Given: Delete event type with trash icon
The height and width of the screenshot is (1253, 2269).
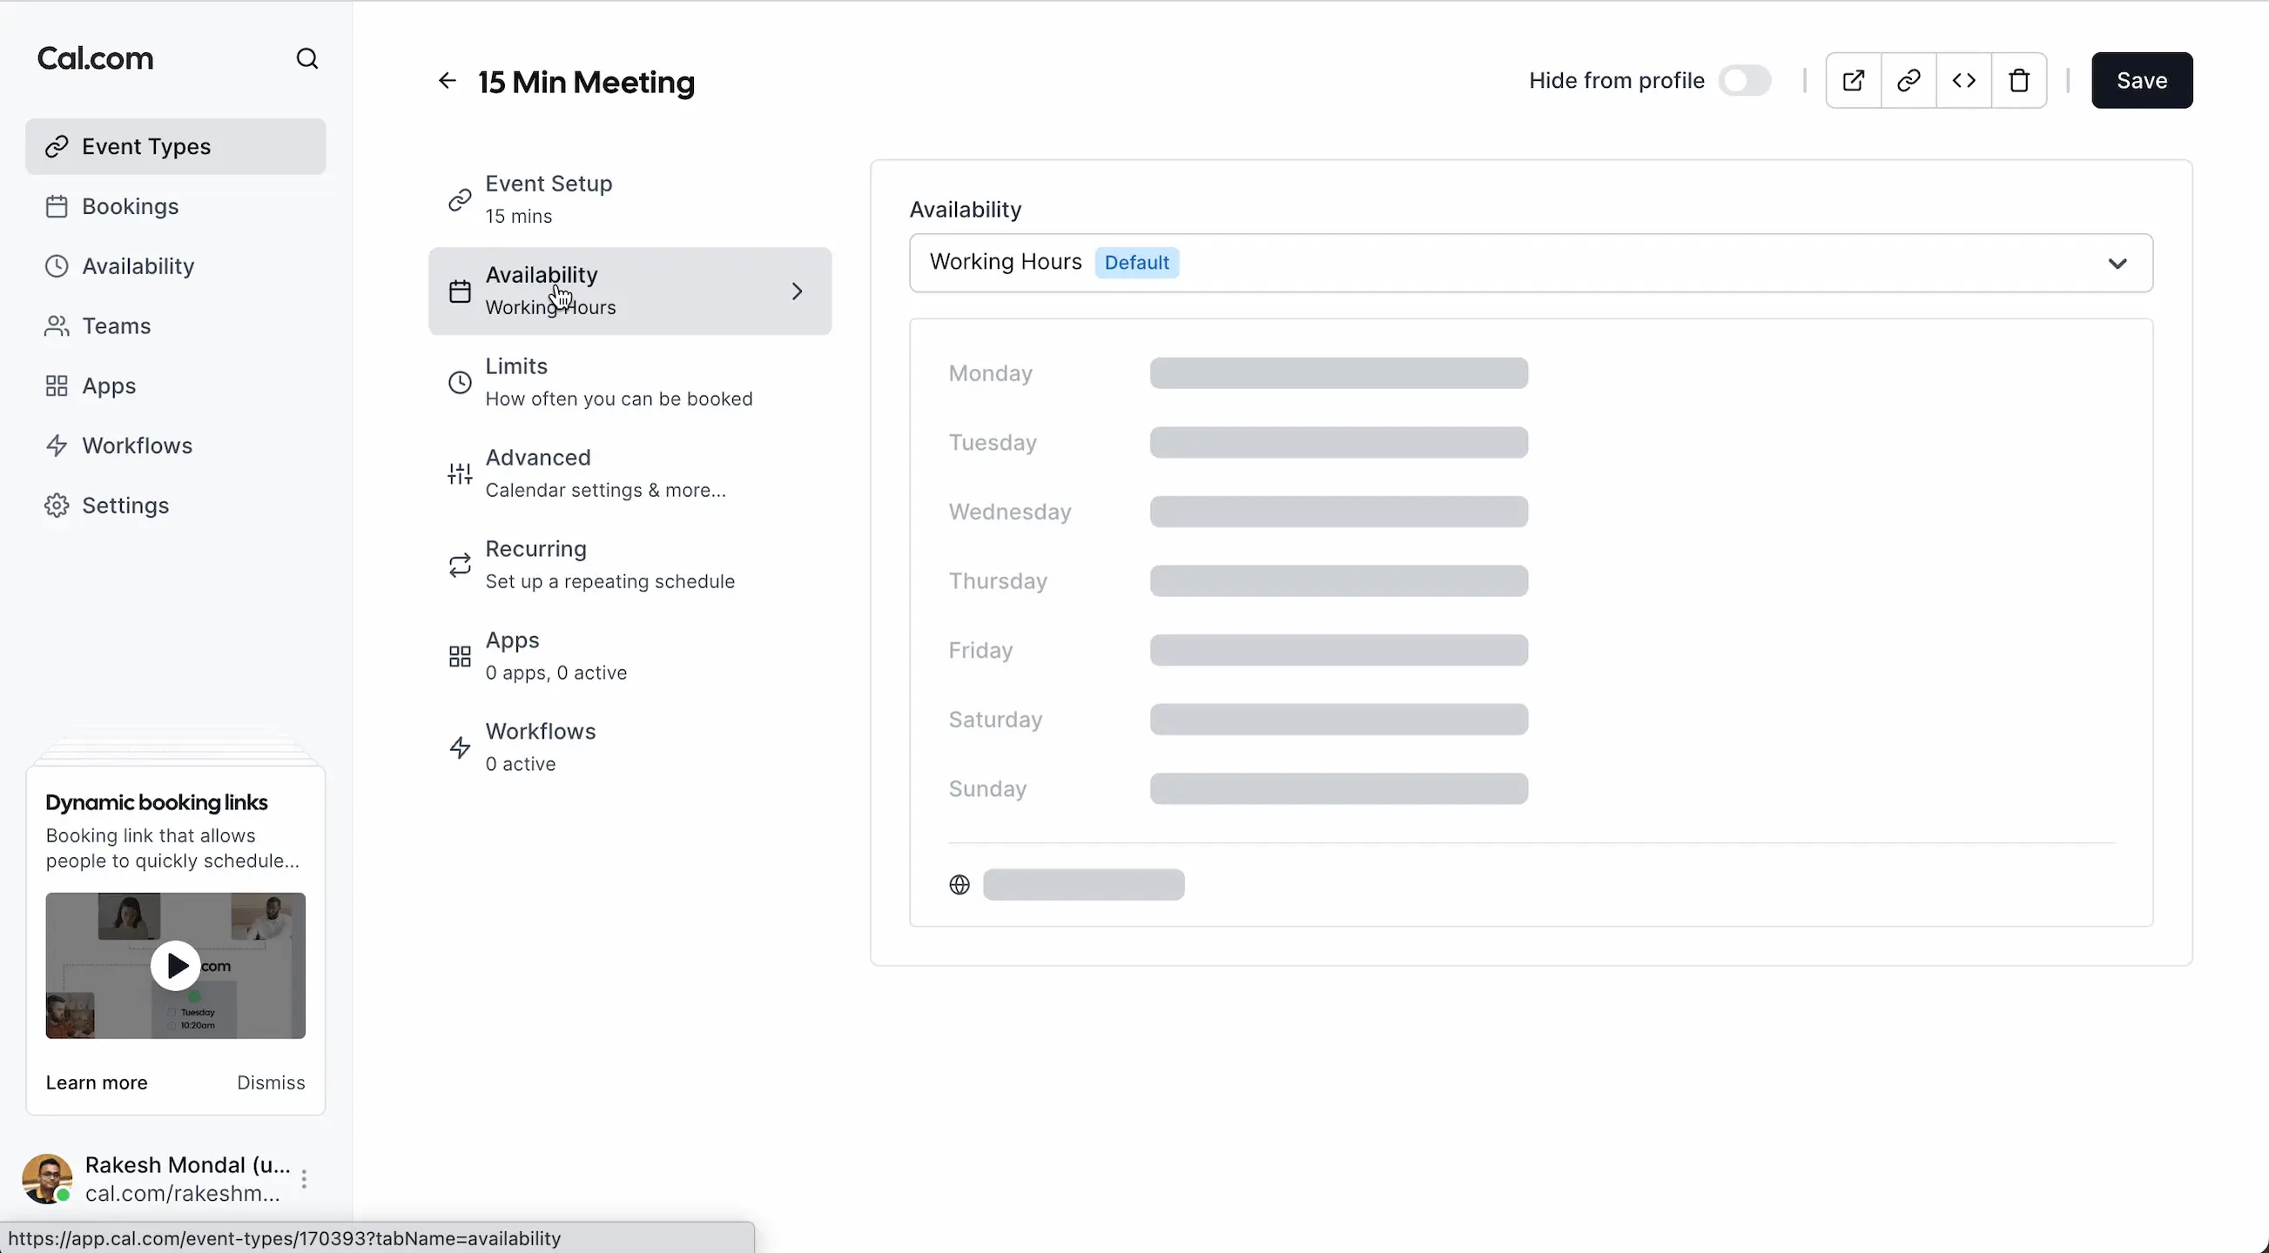Looking at the screenshot, I should click(2019, 80).
